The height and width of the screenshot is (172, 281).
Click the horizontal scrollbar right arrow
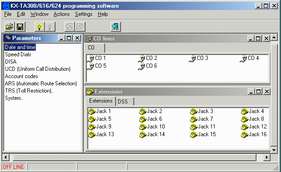coord(267,157)
